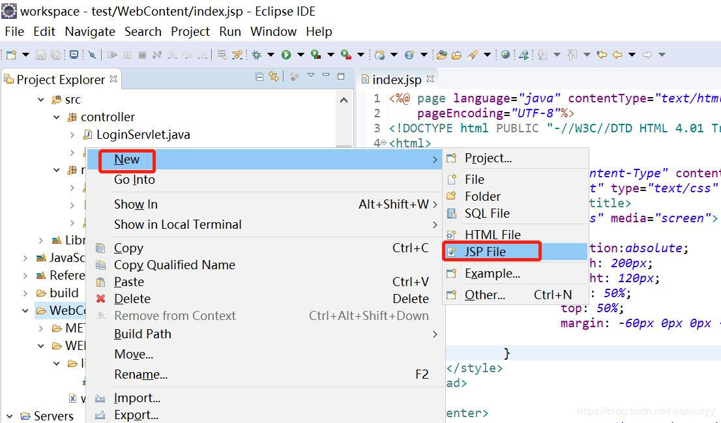Image resolution: width=721 pixels, height=423 pixels.
Task: Close the index.jsp editor tab
Action: (x=430, y=79)
